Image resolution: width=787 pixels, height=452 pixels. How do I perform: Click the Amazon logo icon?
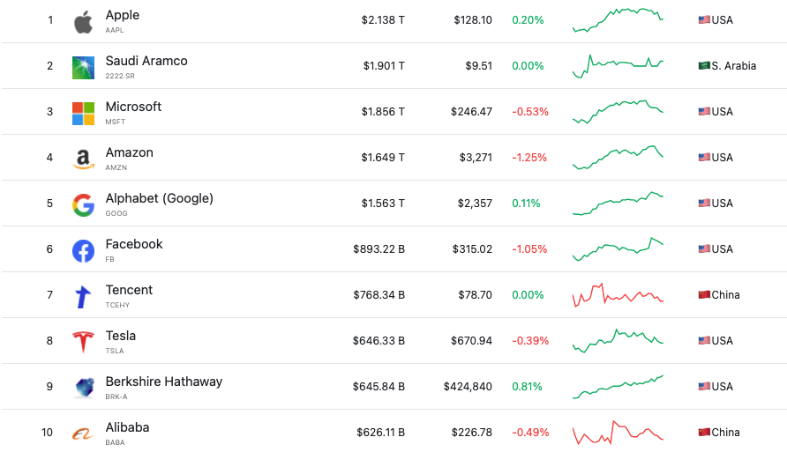click(x=83, y=159)
